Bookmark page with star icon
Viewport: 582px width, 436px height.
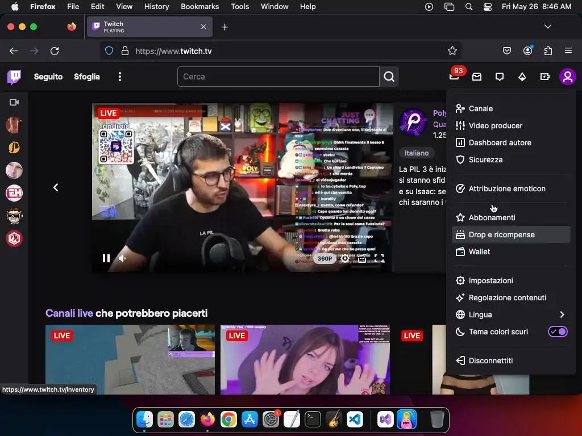452,51
